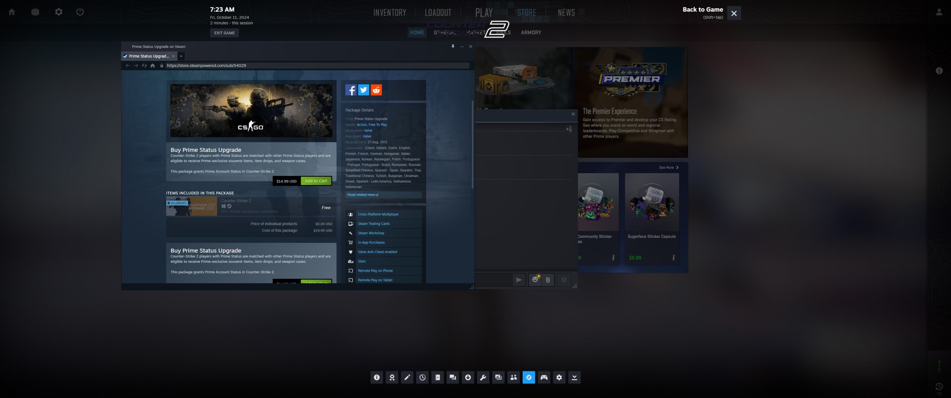Image resolution: width=951 pixels, height=398 pixels.
Task: Click the collapse toolbar down-arrow icon
Action: [575, 377]
